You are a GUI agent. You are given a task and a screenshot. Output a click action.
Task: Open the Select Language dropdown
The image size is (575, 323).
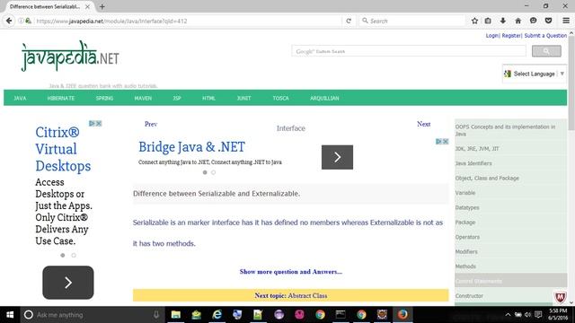point(534,74)
